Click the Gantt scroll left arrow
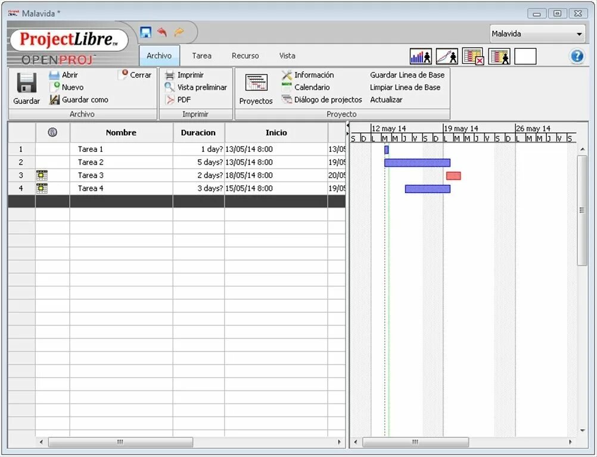The width and height of the screenshot is (597, 457). (356, 442)
